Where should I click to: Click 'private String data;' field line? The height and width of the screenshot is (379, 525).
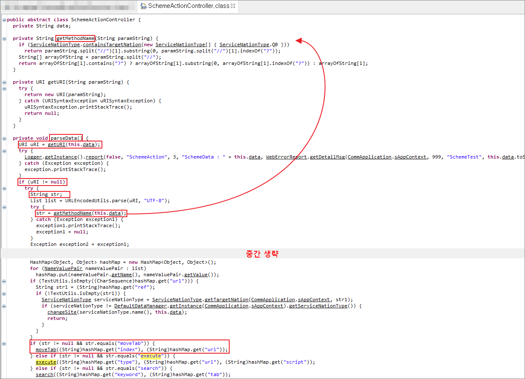point(42,26)
